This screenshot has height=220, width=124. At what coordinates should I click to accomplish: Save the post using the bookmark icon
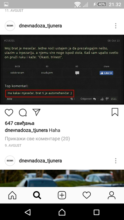115,112
